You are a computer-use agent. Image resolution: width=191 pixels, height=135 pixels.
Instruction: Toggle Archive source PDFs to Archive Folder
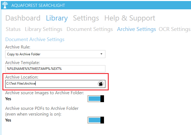[x=96, y=120]
